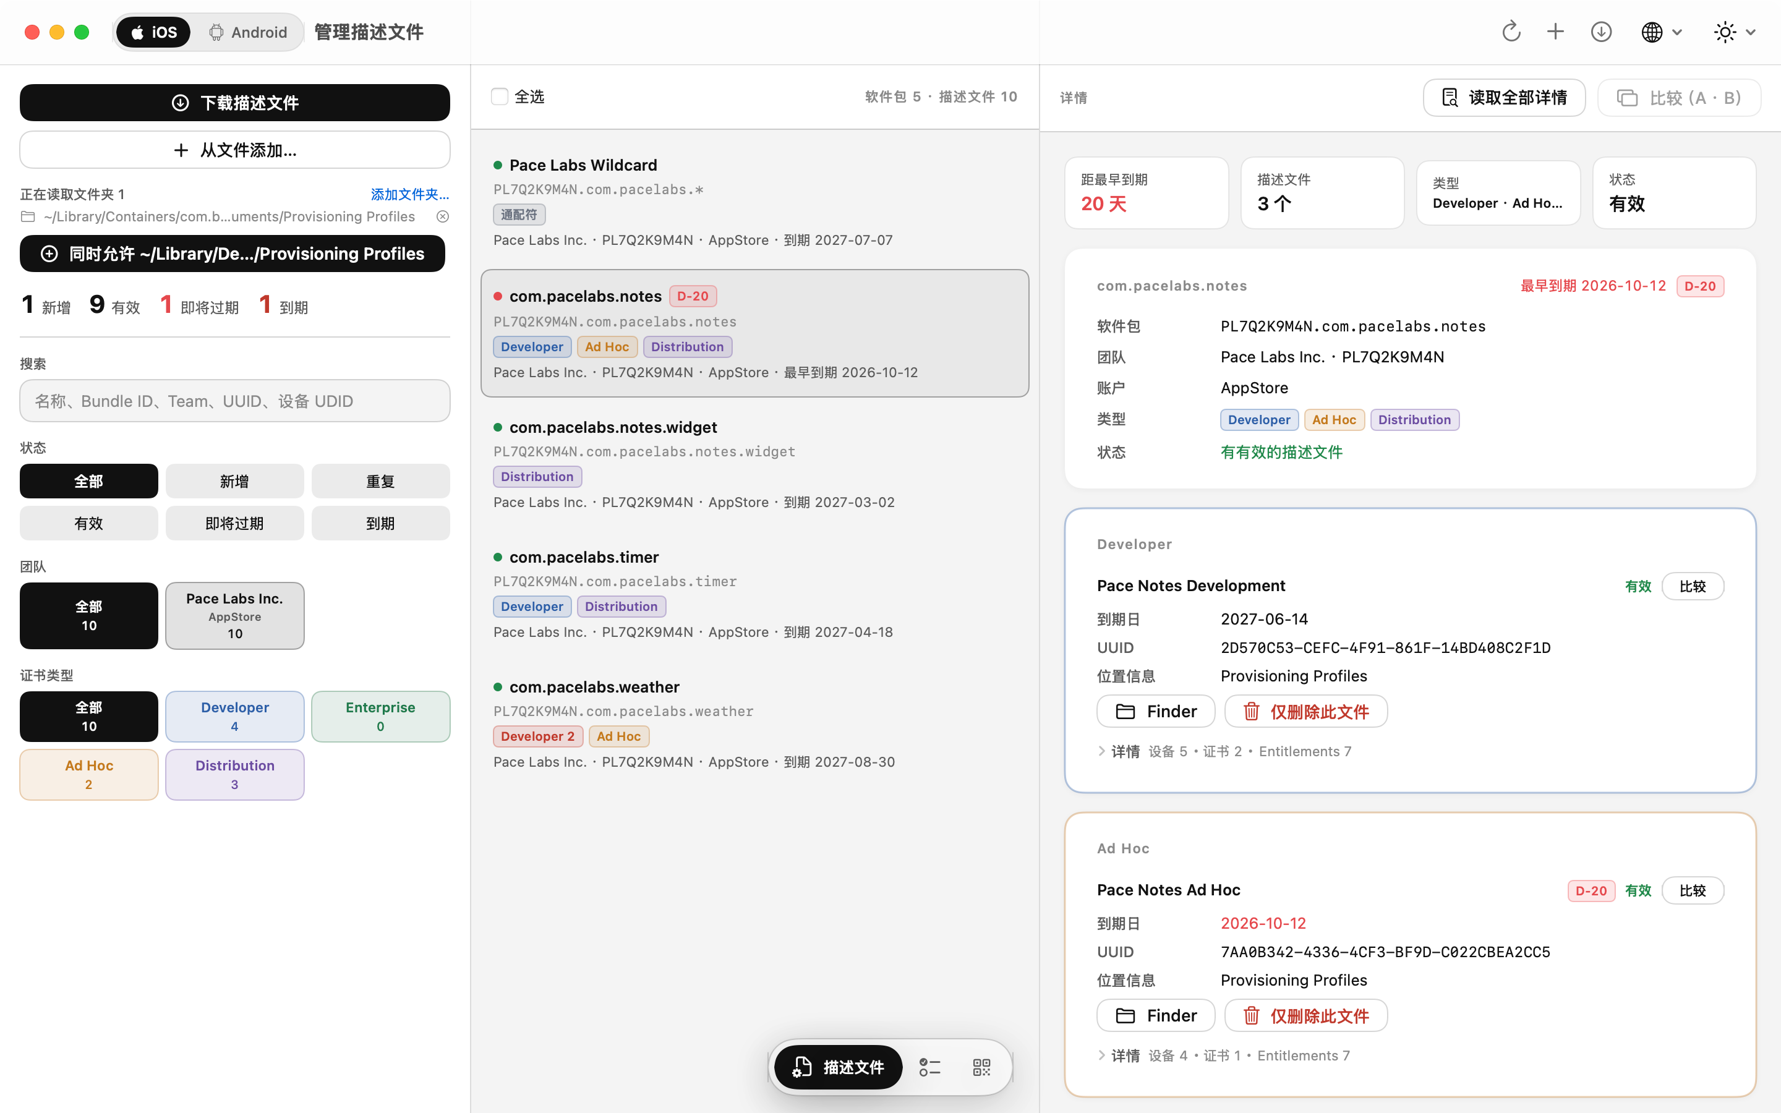
Task: Open Finder for Pace Notes Ad Hoc profile
Action: point(1155,1015)
